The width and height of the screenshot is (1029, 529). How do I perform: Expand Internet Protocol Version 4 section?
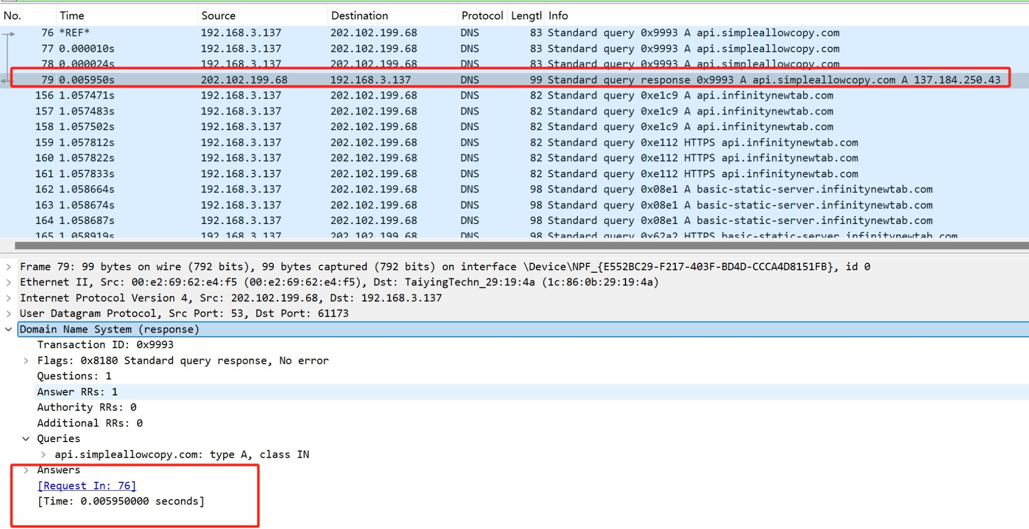point(9,298)
